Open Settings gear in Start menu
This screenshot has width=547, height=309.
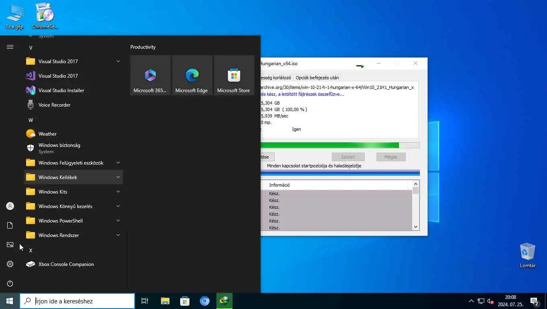pyautogui.click(x=10, y=264)
